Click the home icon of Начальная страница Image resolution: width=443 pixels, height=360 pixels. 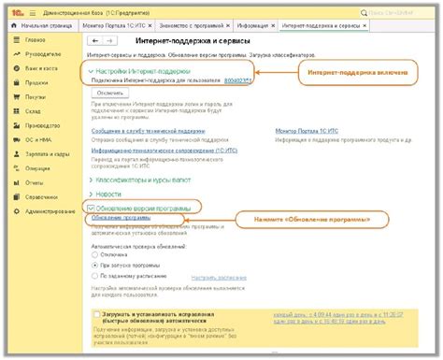14,25
